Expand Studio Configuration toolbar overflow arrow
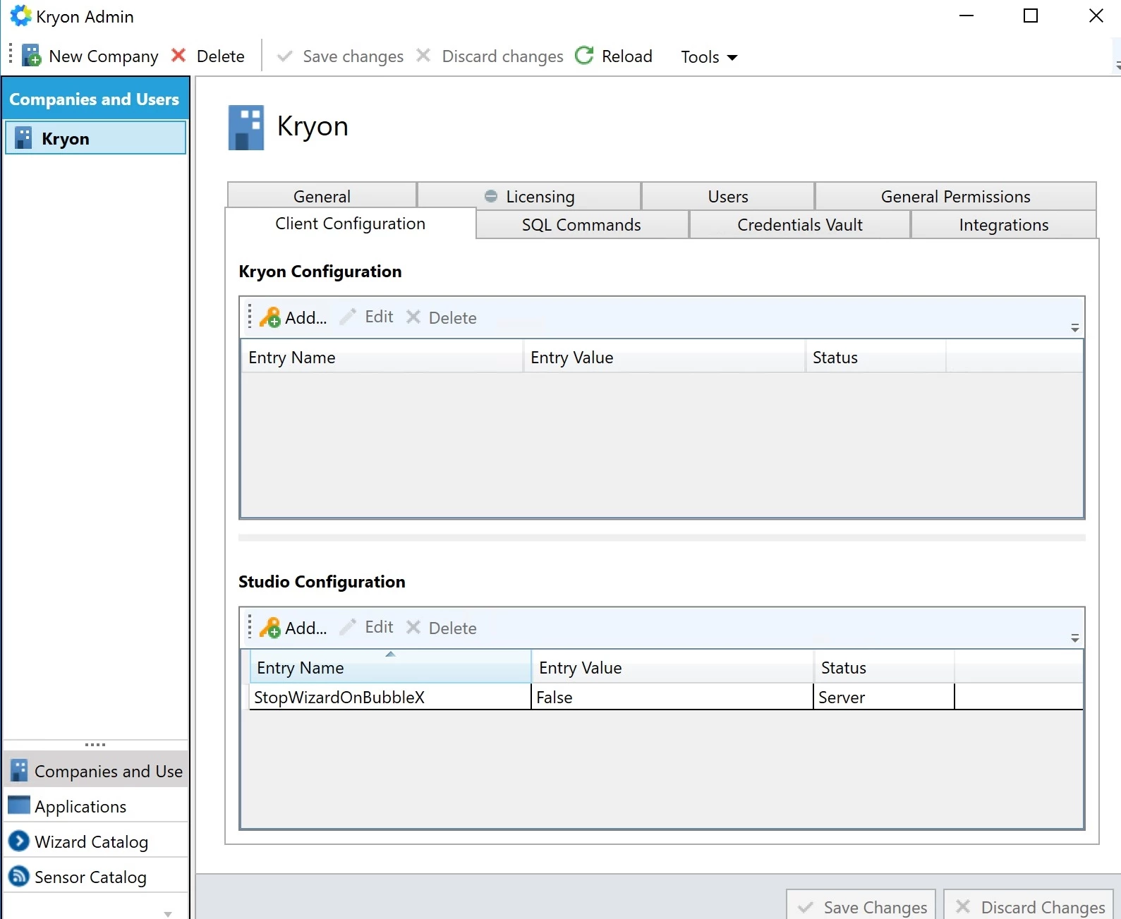Image resolution: width=1121 pixels, height=919 pixels. (x=1074, y=638)
